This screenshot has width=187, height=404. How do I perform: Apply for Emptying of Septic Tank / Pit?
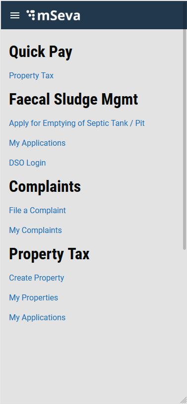tap(77, 123)
